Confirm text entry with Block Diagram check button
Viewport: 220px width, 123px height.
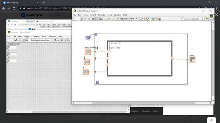click(74, 19)
